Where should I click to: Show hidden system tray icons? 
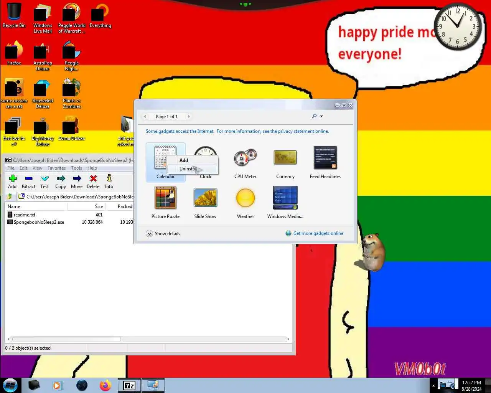click(x=433, y=386)
